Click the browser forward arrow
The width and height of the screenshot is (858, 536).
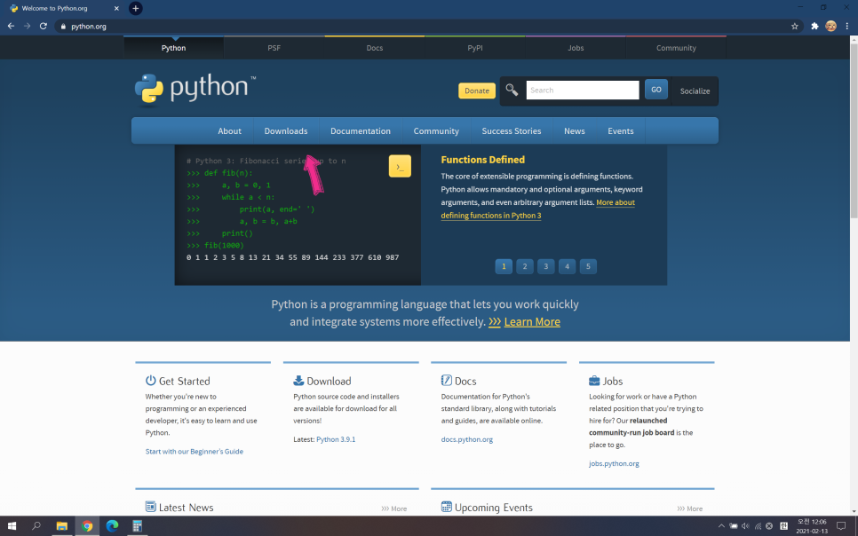[x=27, y=26]
